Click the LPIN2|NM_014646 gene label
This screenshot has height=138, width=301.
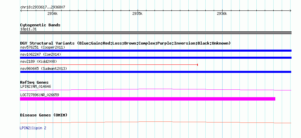(36, 86)
